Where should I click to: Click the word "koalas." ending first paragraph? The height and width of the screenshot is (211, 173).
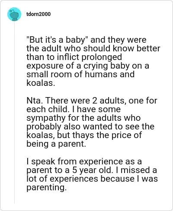(x=41, y=83)
